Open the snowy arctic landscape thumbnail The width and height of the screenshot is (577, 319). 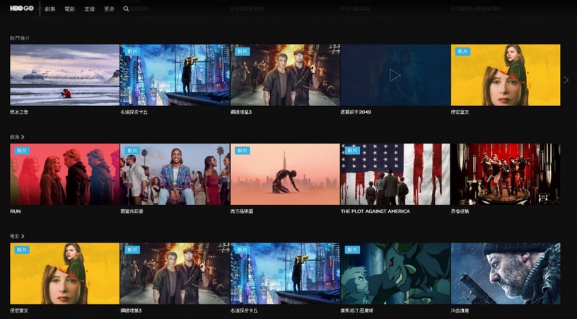point(65,75)
